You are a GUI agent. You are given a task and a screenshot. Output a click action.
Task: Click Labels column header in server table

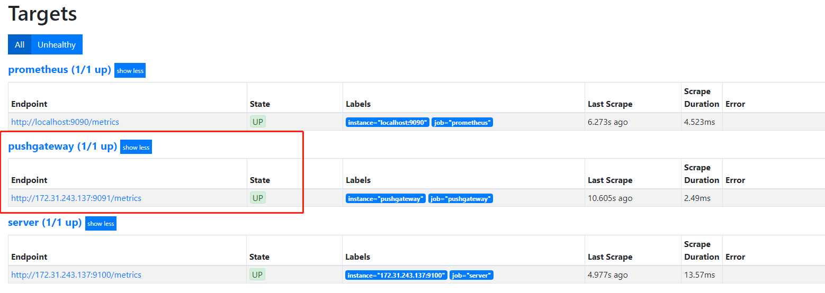point(358,257)
